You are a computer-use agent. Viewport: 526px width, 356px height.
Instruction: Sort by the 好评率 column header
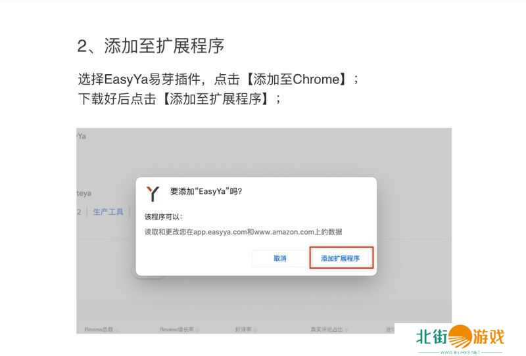243,330
